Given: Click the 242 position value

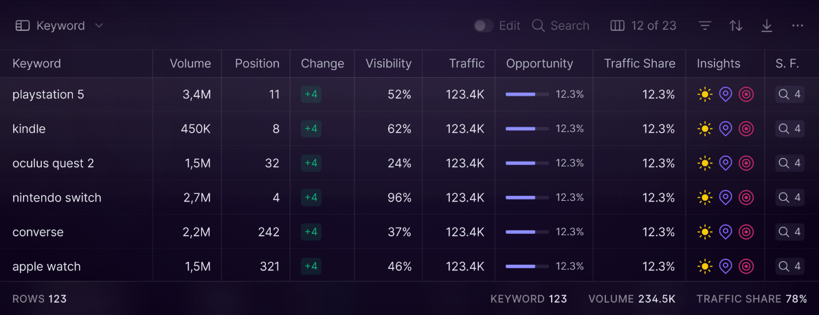Looking at the screenshot, I should coord(269,232).
